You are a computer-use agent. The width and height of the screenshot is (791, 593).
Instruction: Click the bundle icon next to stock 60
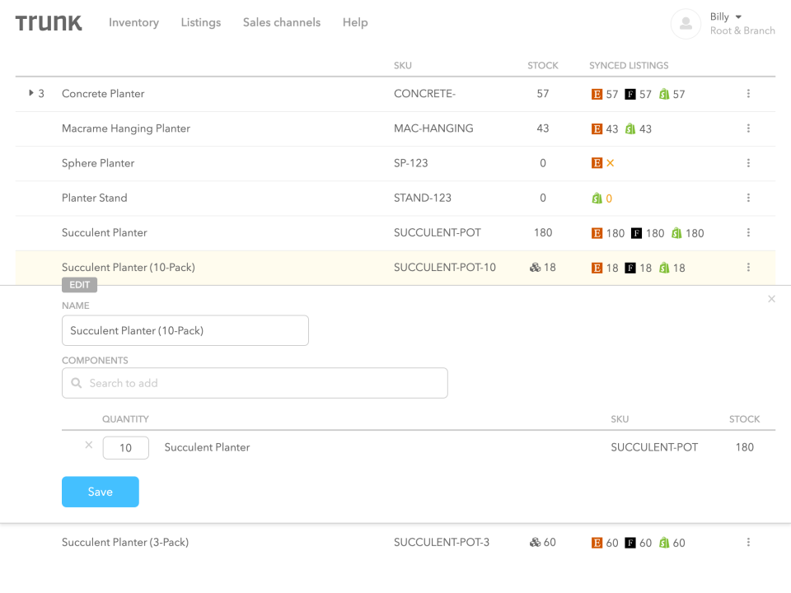tap(535, 543)
